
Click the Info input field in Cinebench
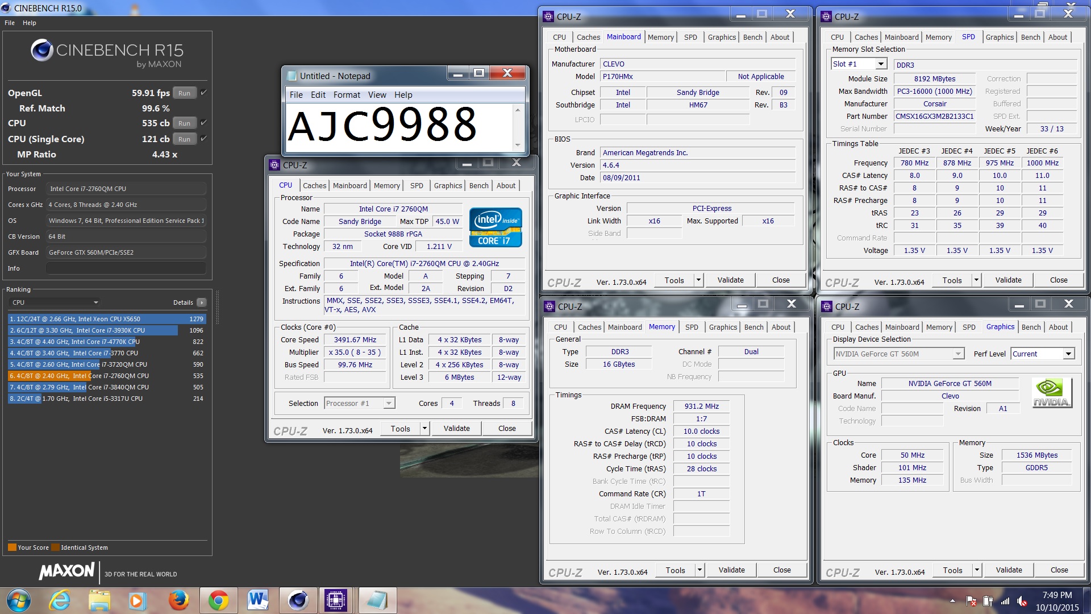[126, 268]
